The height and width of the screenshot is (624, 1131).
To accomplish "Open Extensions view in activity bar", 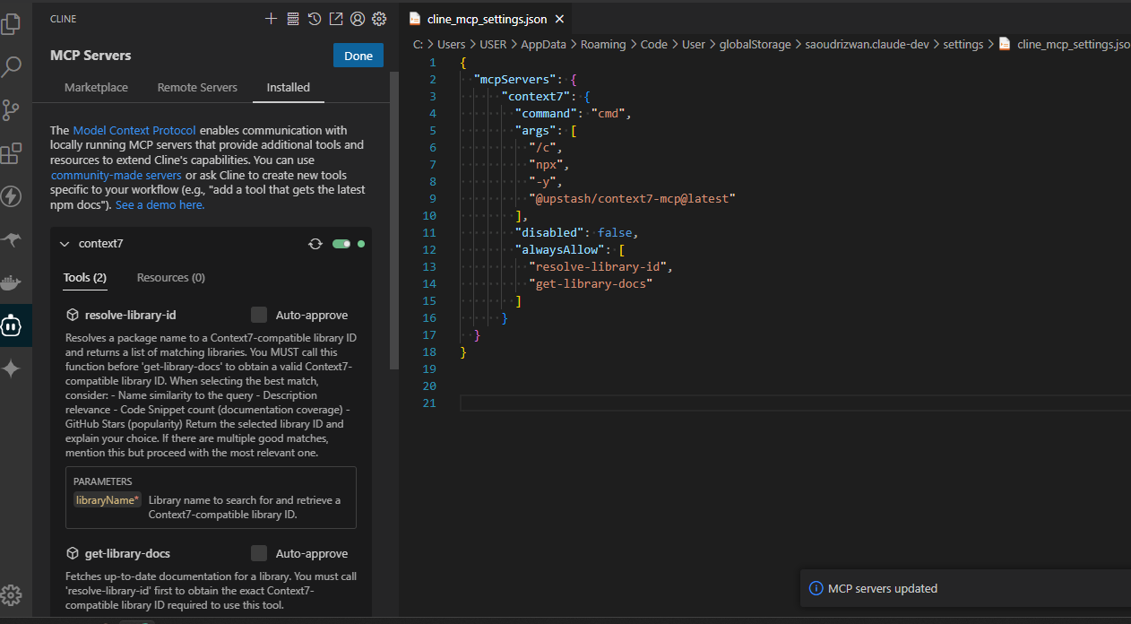I will 12,154.
